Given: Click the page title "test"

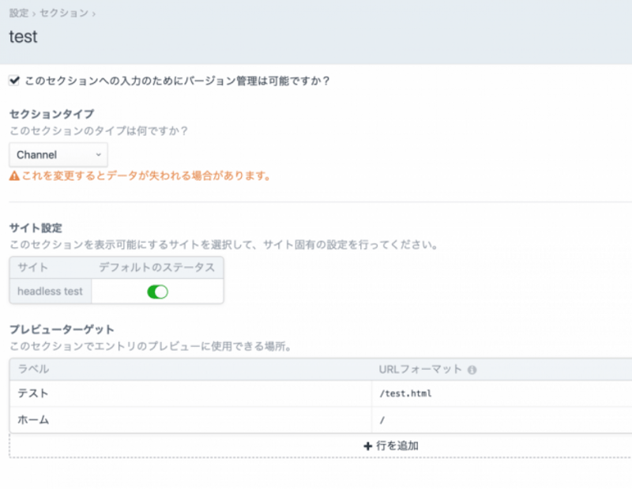Looking at the screenshot, I should [23, 36].
